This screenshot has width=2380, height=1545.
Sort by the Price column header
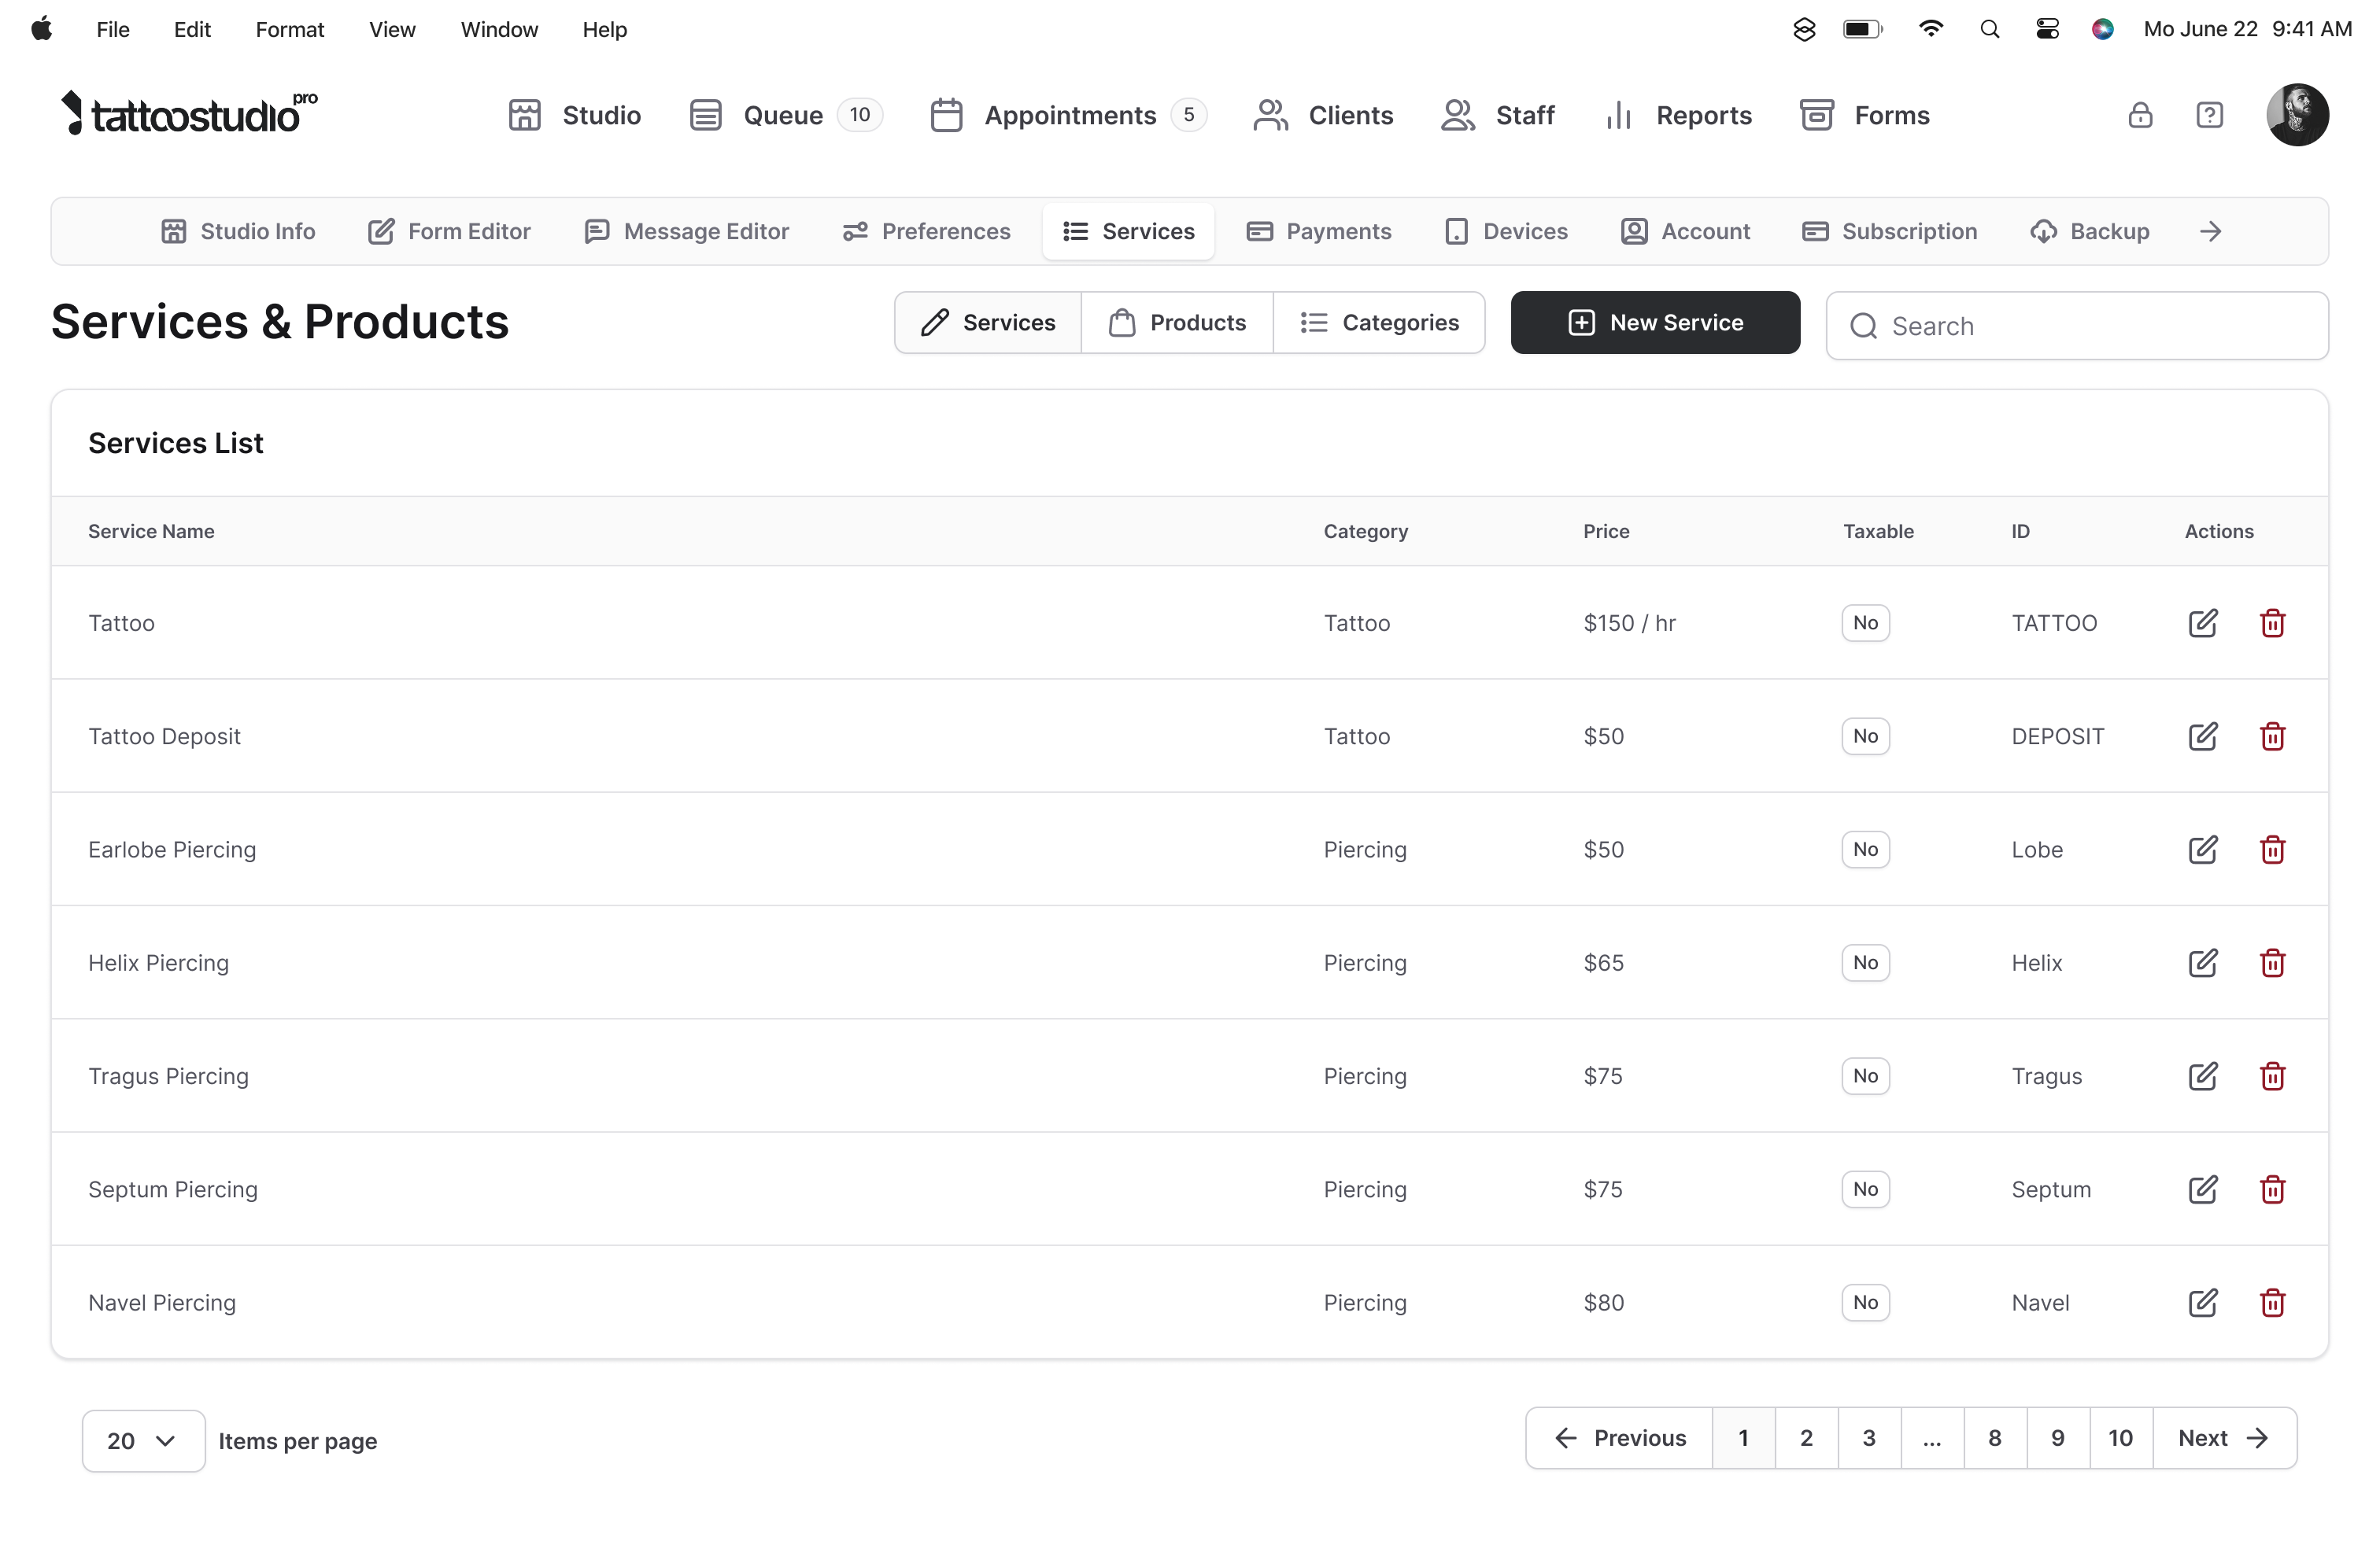click(x=1606, y=531)
